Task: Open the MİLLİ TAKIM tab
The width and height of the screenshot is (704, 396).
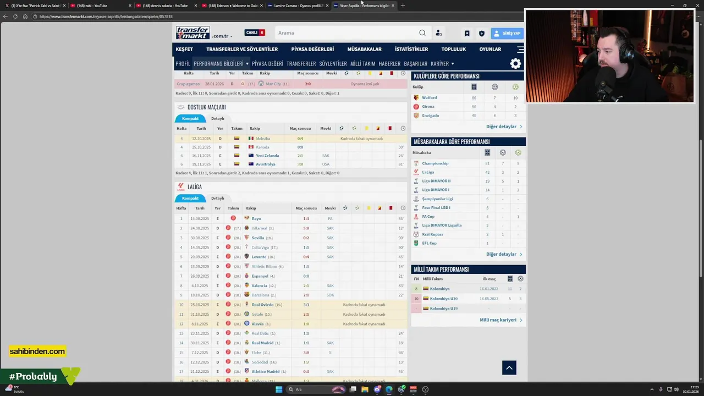Action: click(362, 64)
